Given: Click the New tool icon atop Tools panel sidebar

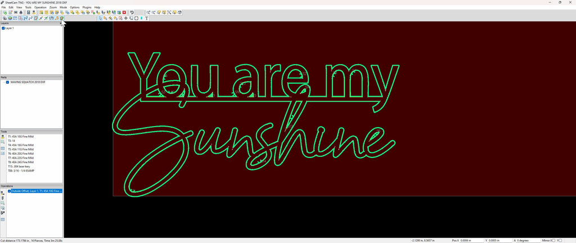Looking at the screenshot, I should pyautogui.click(x=3, y=137).
